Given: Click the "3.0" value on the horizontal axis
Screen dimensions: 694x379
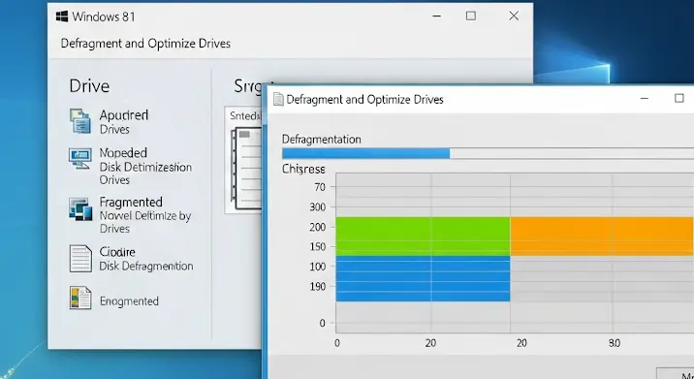Looking at the screenshot, I should pyautogui.click(x=615, y=343).
